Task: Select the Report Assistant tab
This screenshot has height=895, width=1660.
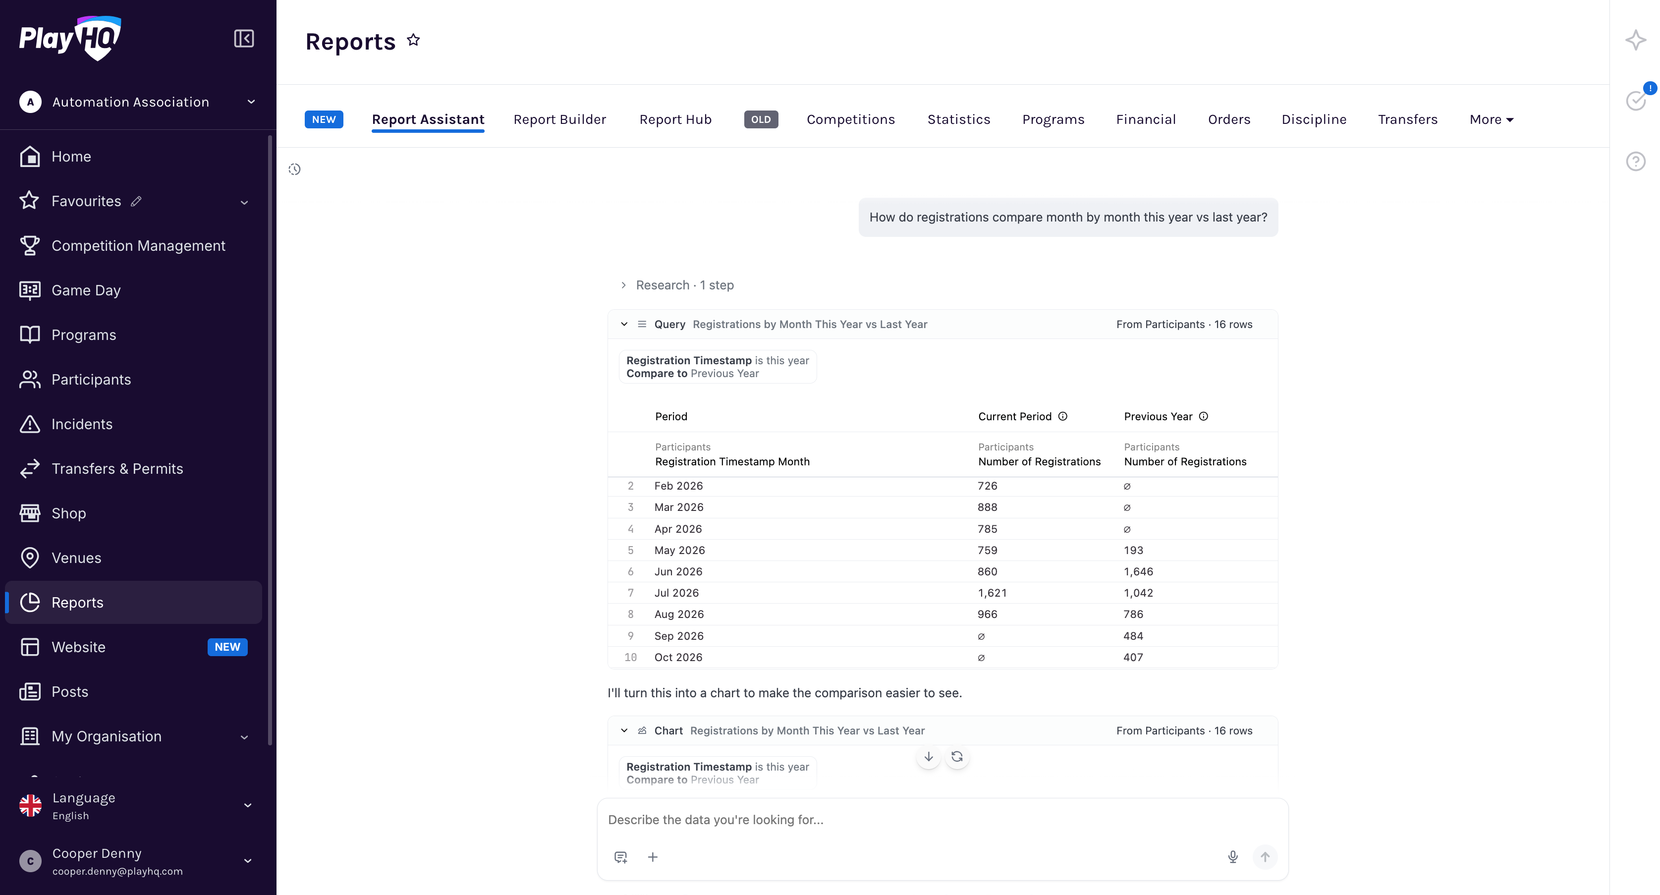Action: 428,120
